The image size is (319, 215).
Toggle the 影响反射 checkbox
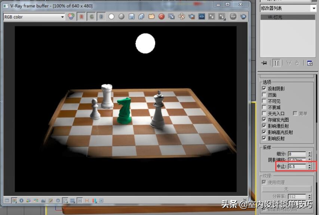264,138
